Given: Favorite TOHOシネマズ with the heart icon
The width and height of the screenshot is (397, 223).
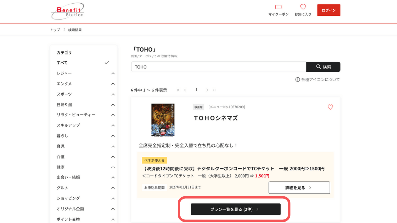Looking at the screenshot, I should [x=330, y=107].
